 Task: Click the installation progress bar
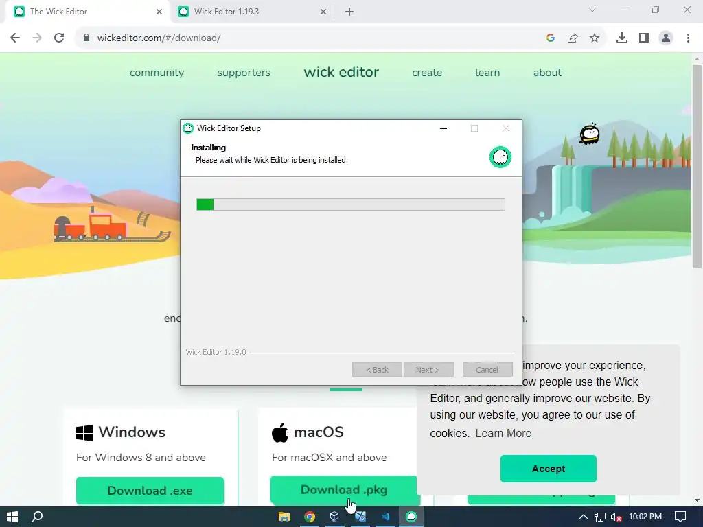(351, 204)
